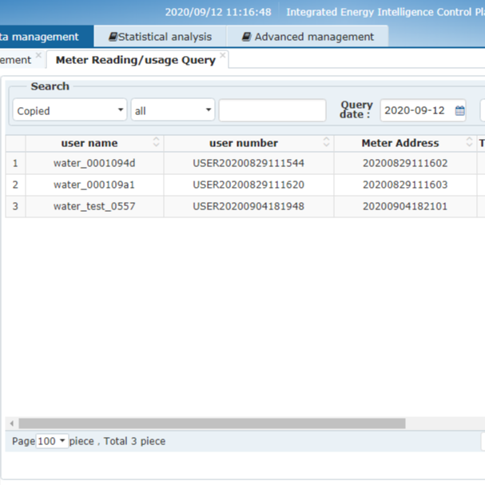Click the left arrow of horizontal scrollbar
This screenshot has width=485, height=485.
click(x=12, y=423)
